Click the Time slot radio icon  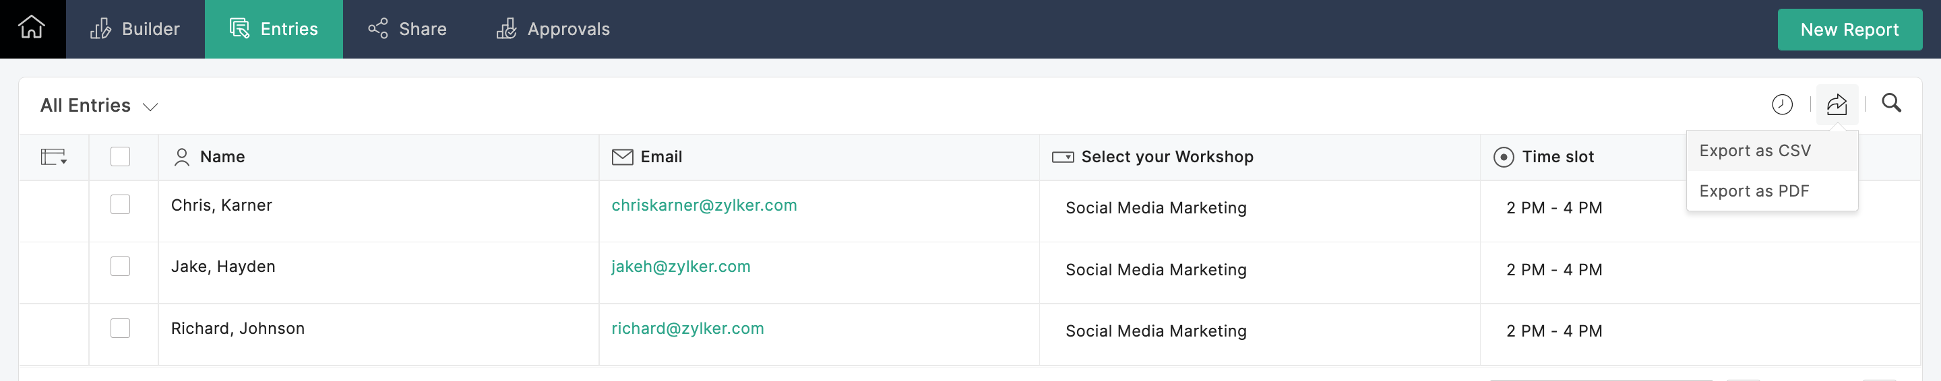[x=1502, y=157]
